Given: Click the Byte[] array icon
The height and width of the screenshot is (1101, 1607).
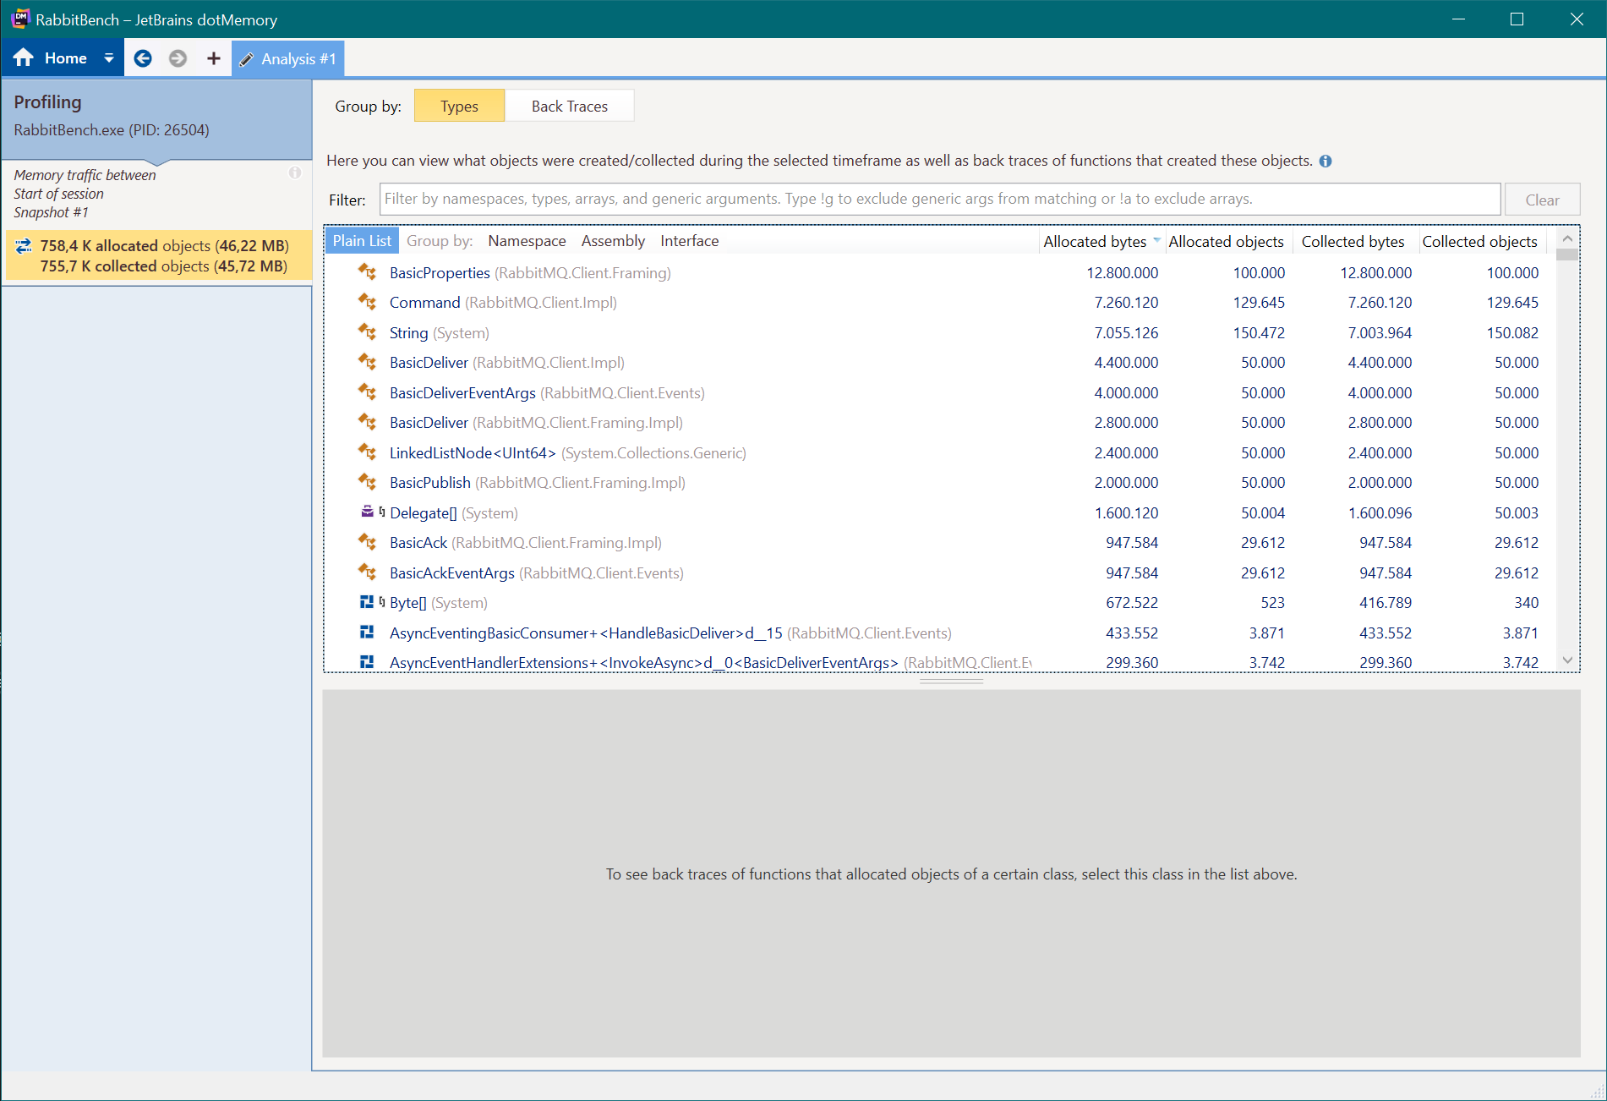Looking at the screenshot, I should (367, 602).
